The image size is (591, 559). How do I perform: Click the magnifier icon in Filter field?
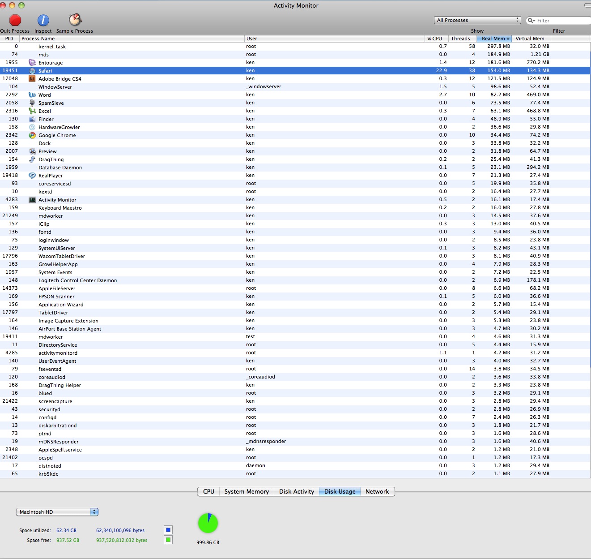[x=531, y=21]
